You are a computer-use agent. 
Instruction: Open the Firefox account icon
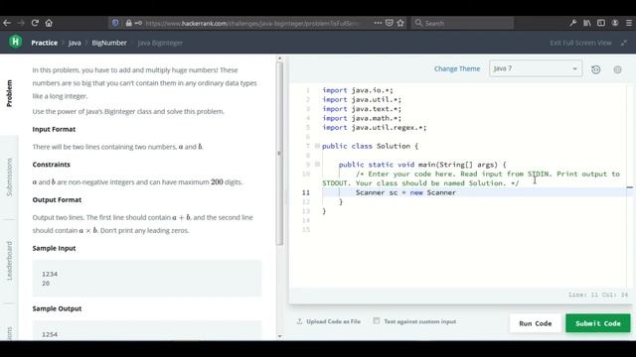pos(615,23)
